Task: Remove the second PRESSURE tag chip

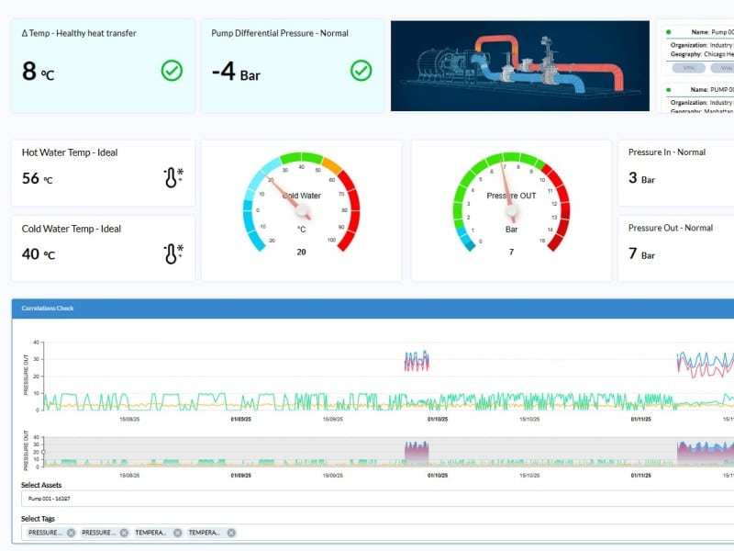Action: coord(124,533)
